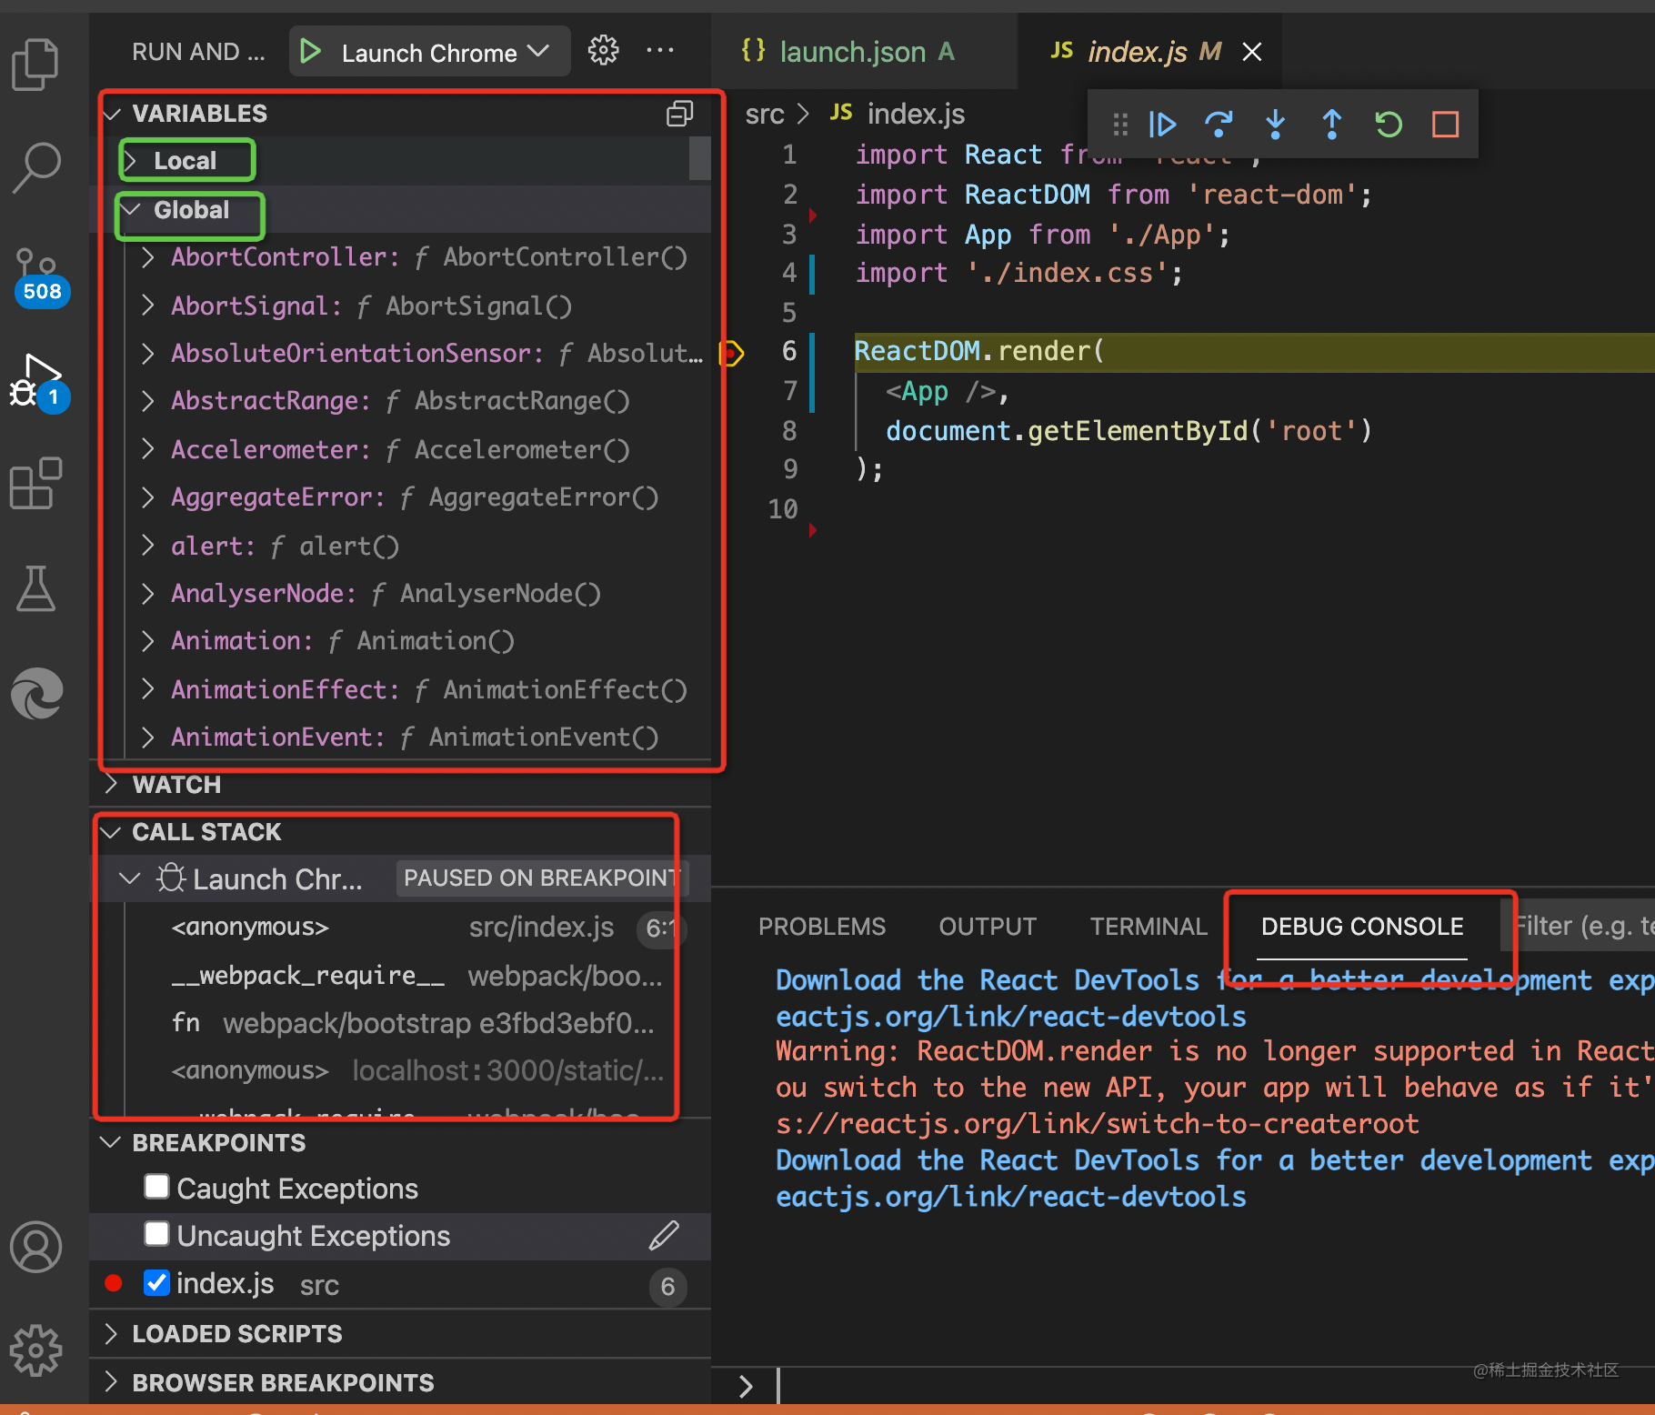Start debugging with the green play button
The height and width of the screenshot is (1415, 1655).
310,52
